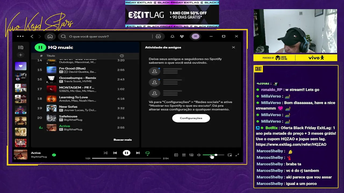Toggle the green repeat button

tap(148, 153)
